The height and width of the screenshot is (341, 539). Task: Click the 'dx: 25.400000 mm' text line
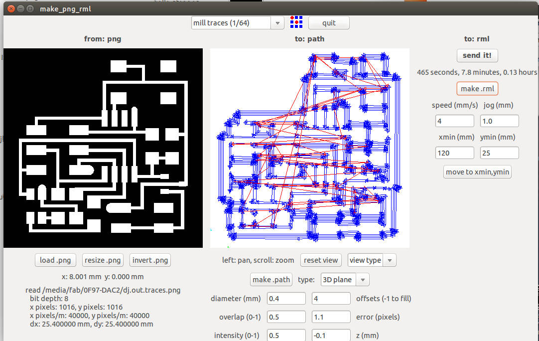click(92, 324)
